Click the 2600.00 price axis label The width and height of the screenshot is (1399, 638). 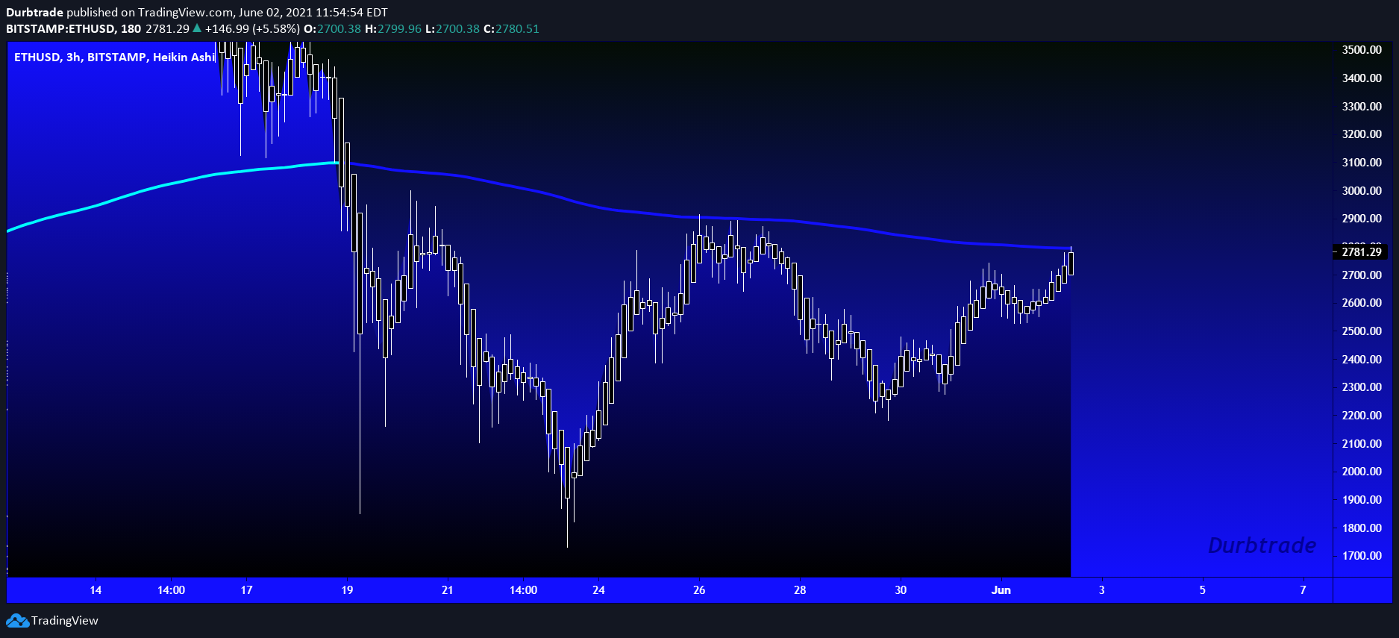pos(1362,303)
